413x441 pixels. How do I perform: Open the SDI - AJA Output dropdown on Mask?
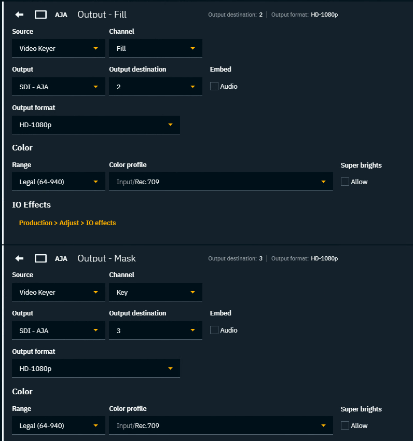(58, 330)
